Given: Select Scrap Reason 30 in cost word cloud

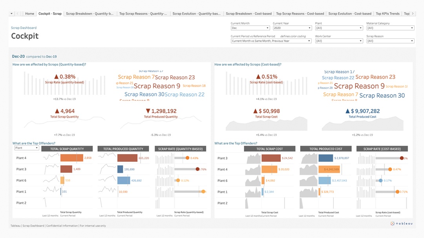Looking at the screenshot, I should point(382,95).
